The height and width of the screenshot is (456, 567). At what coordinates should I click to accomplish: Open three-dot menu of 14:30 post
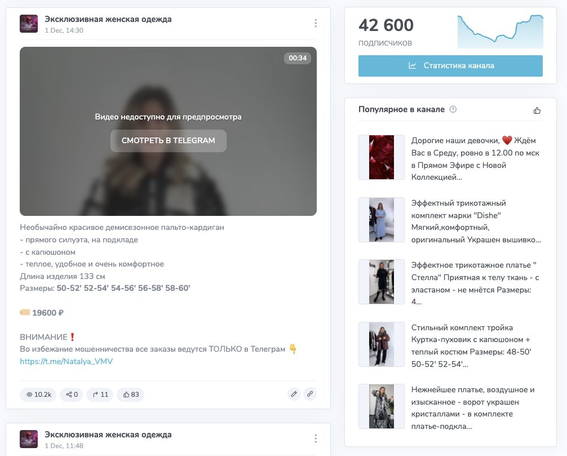[x=315, y=24]
